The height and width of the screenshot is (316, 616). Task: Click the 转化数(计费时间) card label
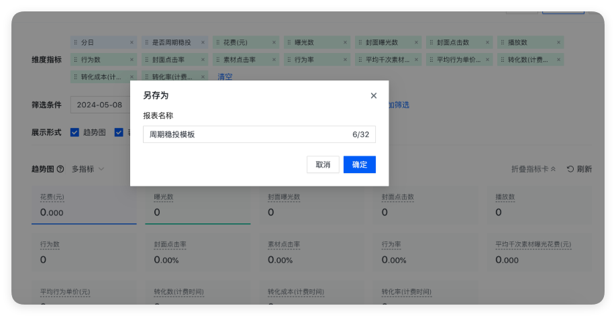[178, 292]
